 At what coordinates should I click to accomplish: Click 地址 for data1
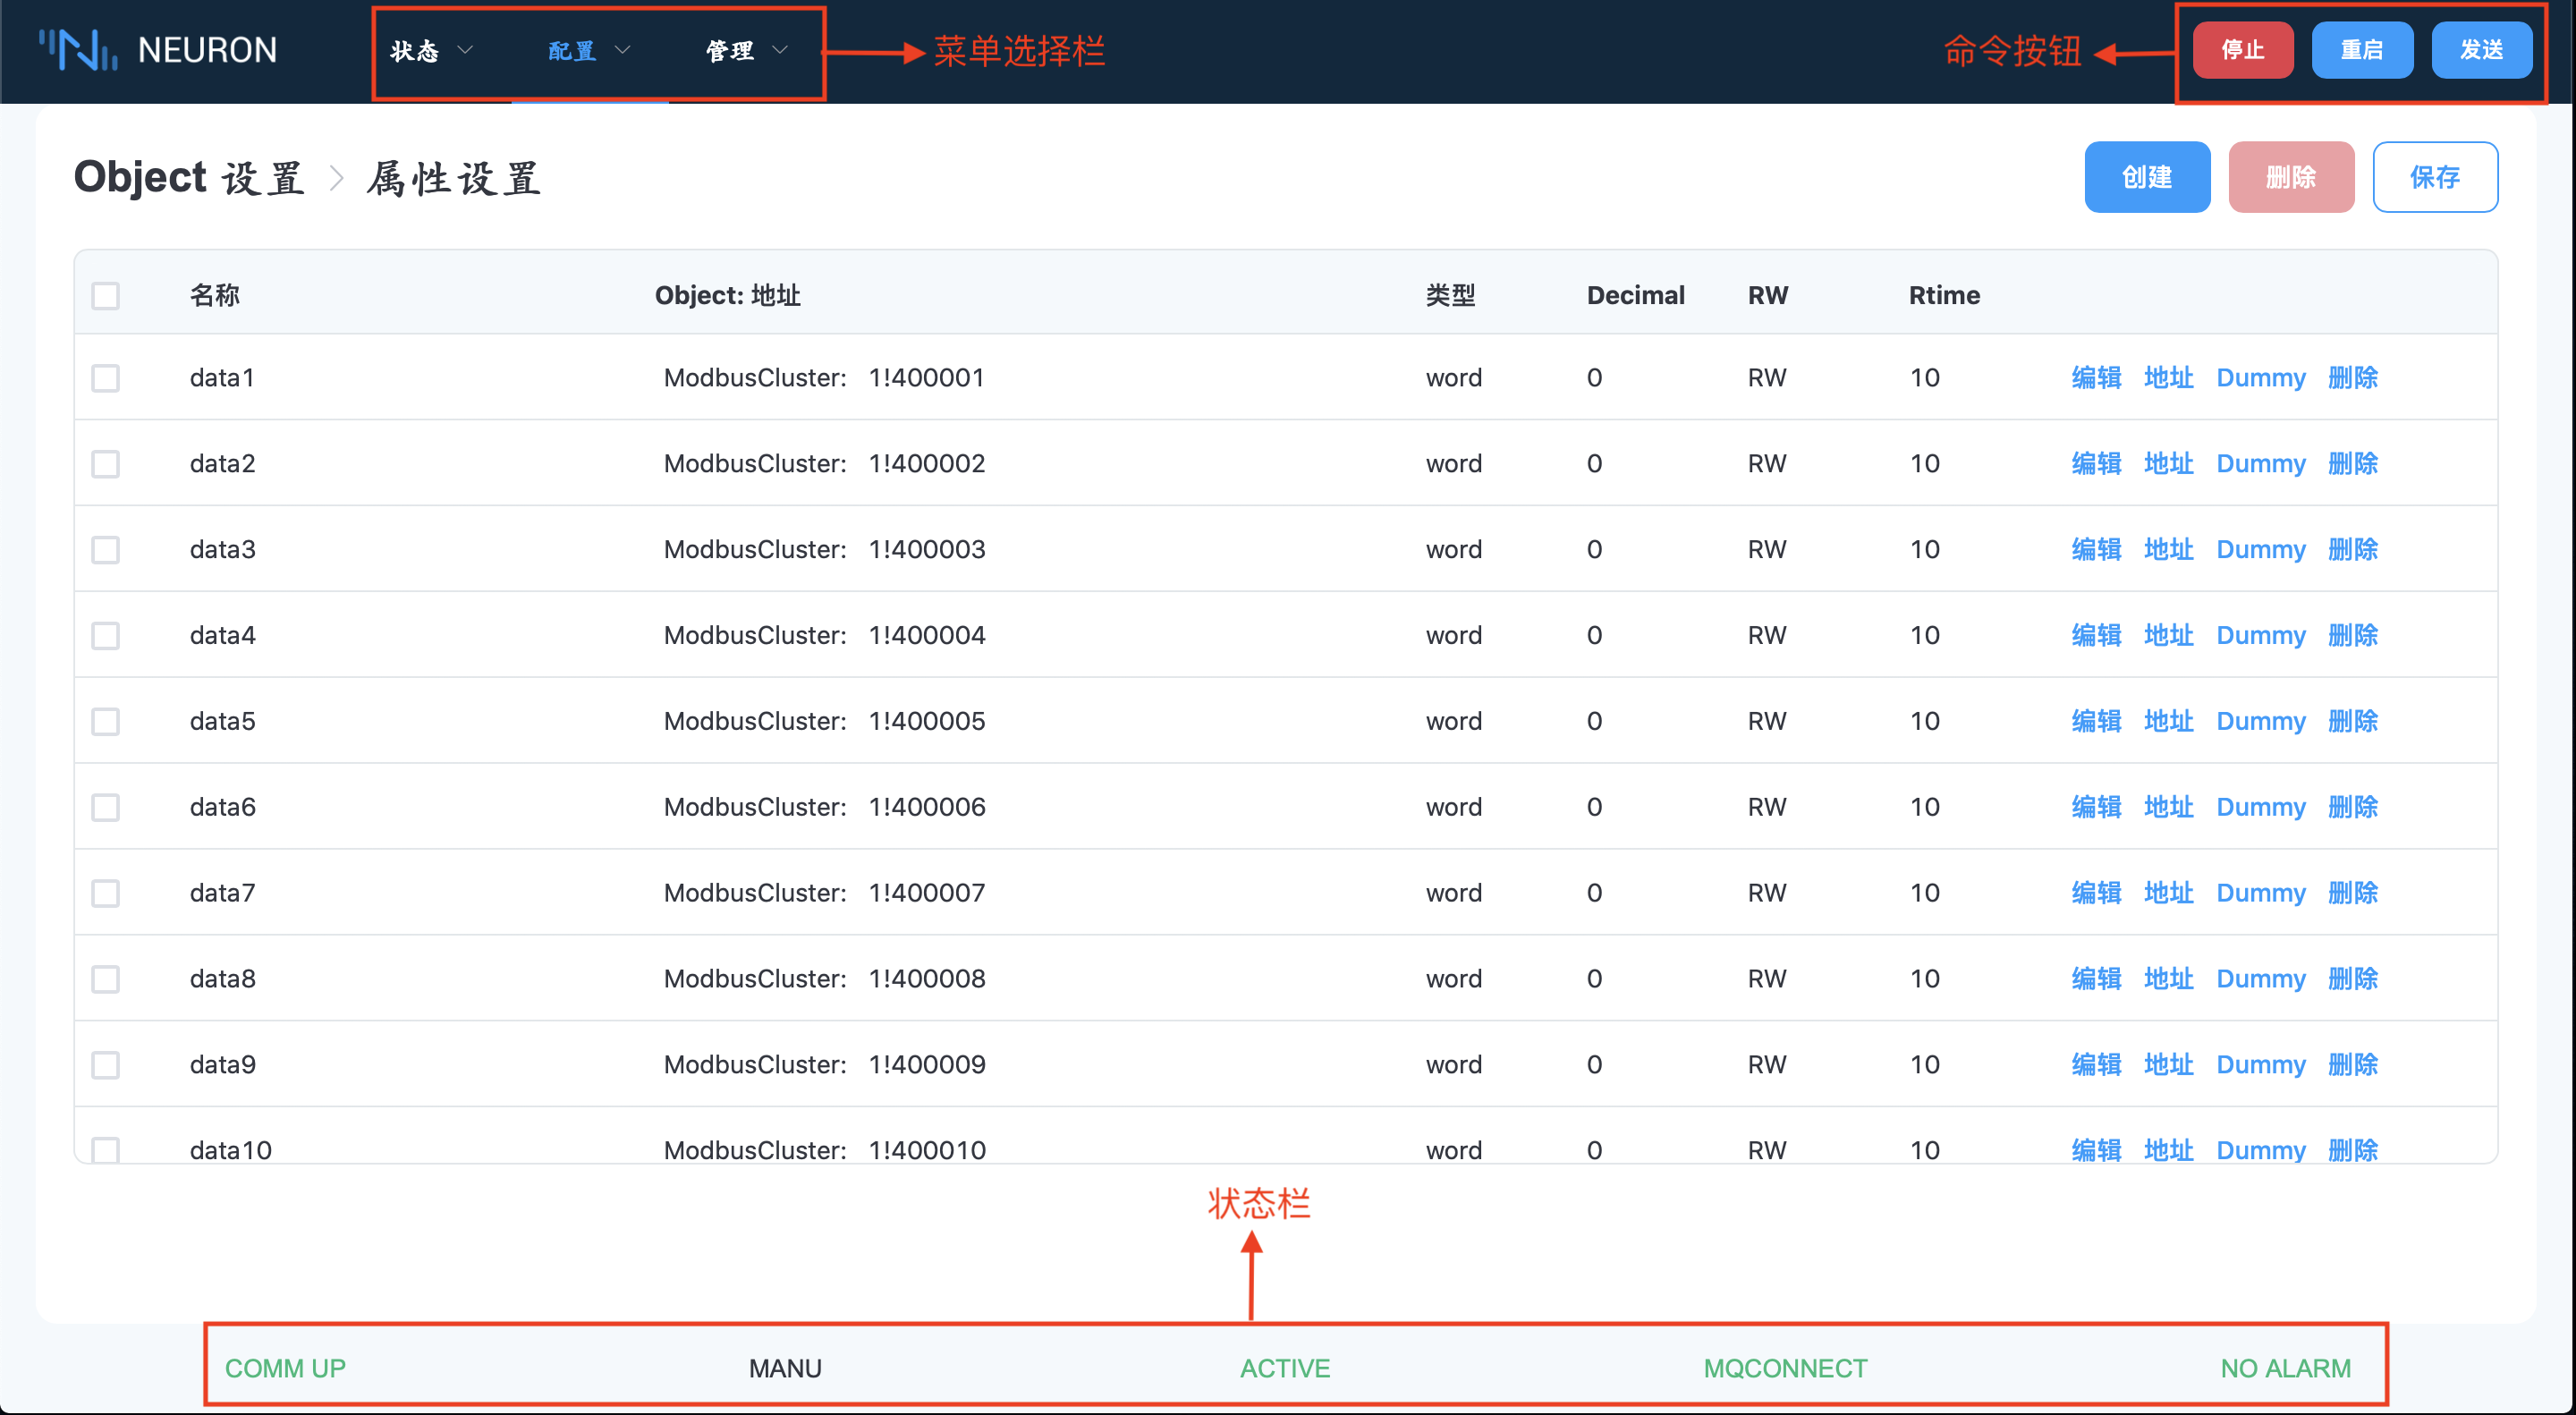click(2168, 378)
